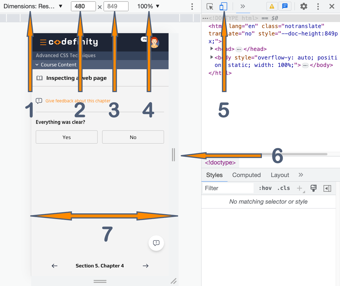This screenshot has height=286, width=340.
Task: Open the 100% zoom dropdown
Action: tap(148, 6)
